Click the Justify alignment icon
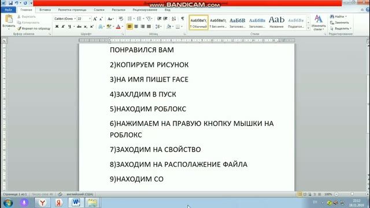 tap(149, 27)
